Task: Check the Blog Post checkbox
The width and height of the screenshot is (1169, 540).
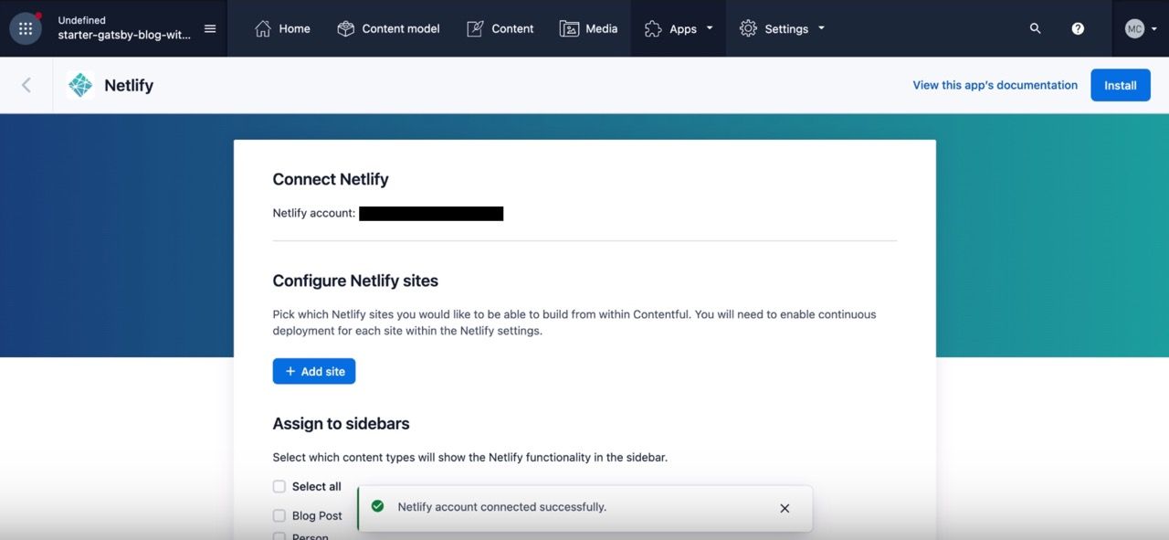Action: pos(279,515)
